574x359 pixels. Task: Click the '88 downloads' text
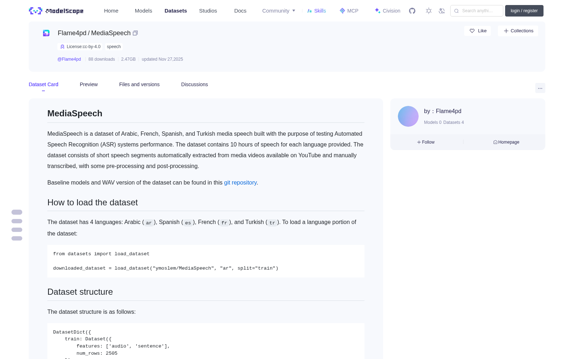tap(102, 59)
